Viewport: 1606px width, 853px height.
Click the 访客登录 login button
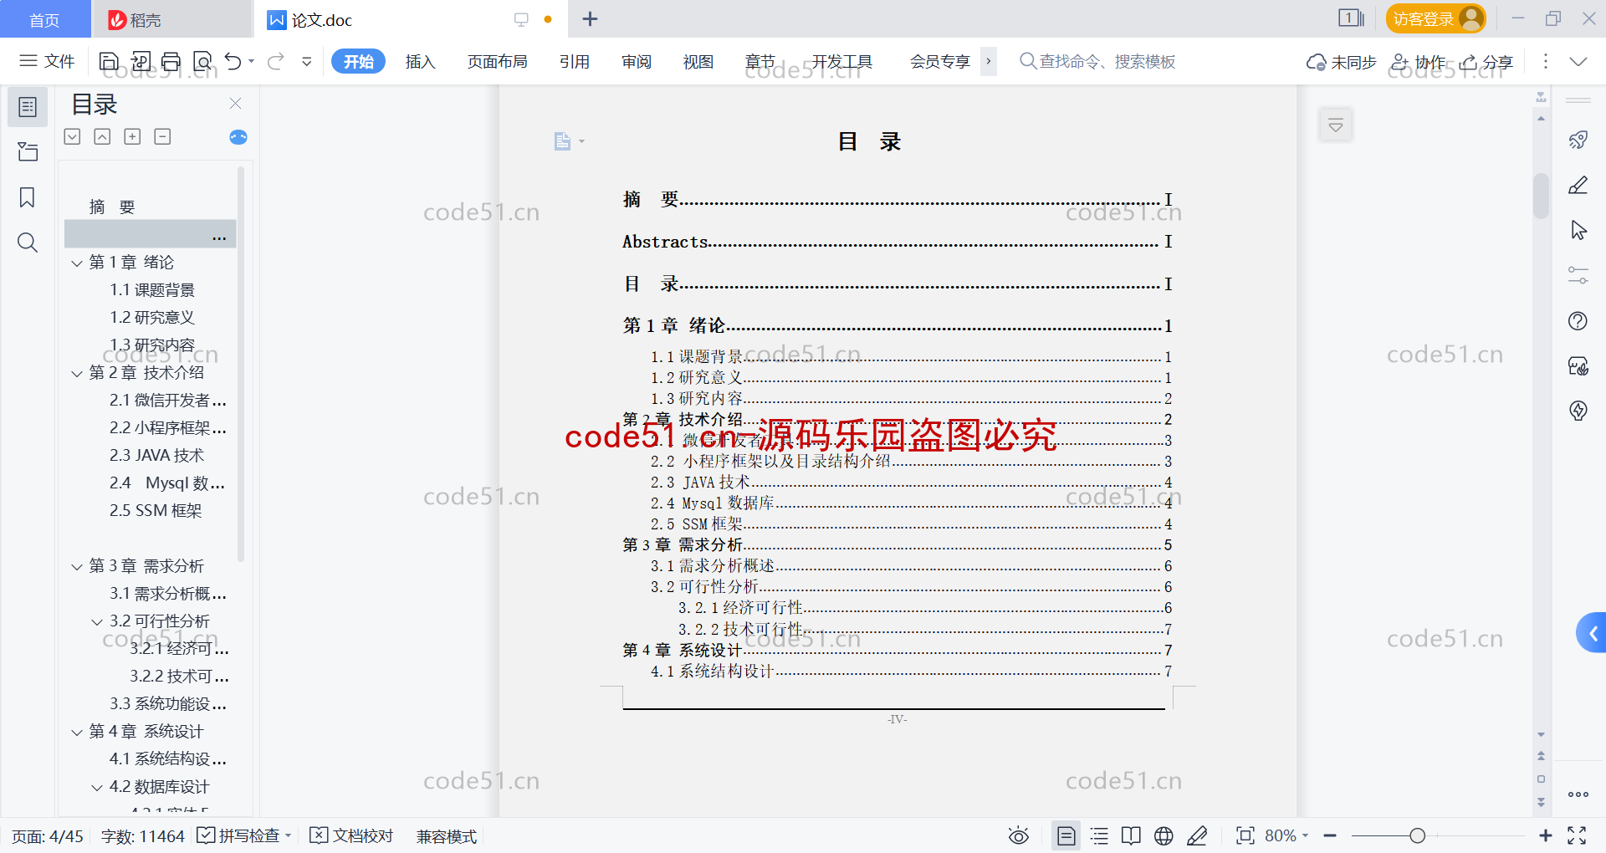tap(1435, 18)
